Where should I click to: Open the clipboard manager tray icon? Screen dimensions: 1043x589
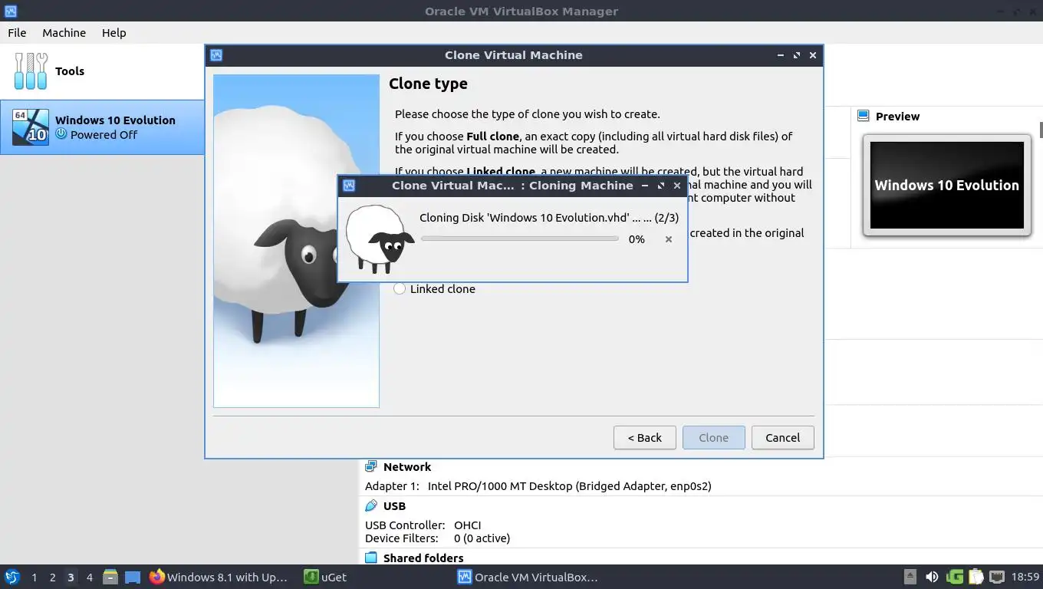coord(976,577)
